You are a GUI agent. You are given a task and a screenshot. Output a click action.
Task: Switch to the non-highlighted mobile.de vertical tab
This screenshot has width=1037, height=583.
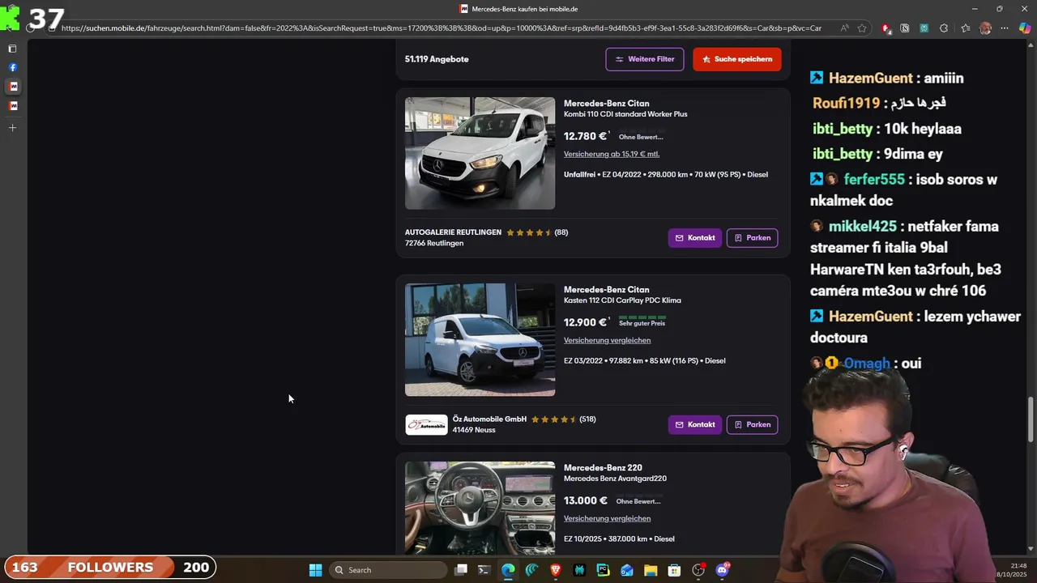point(13,106)
